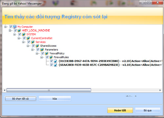Click the CurrentControlSet registry key icon
Screen dimensions: 164x118
[x=28, y=38]
